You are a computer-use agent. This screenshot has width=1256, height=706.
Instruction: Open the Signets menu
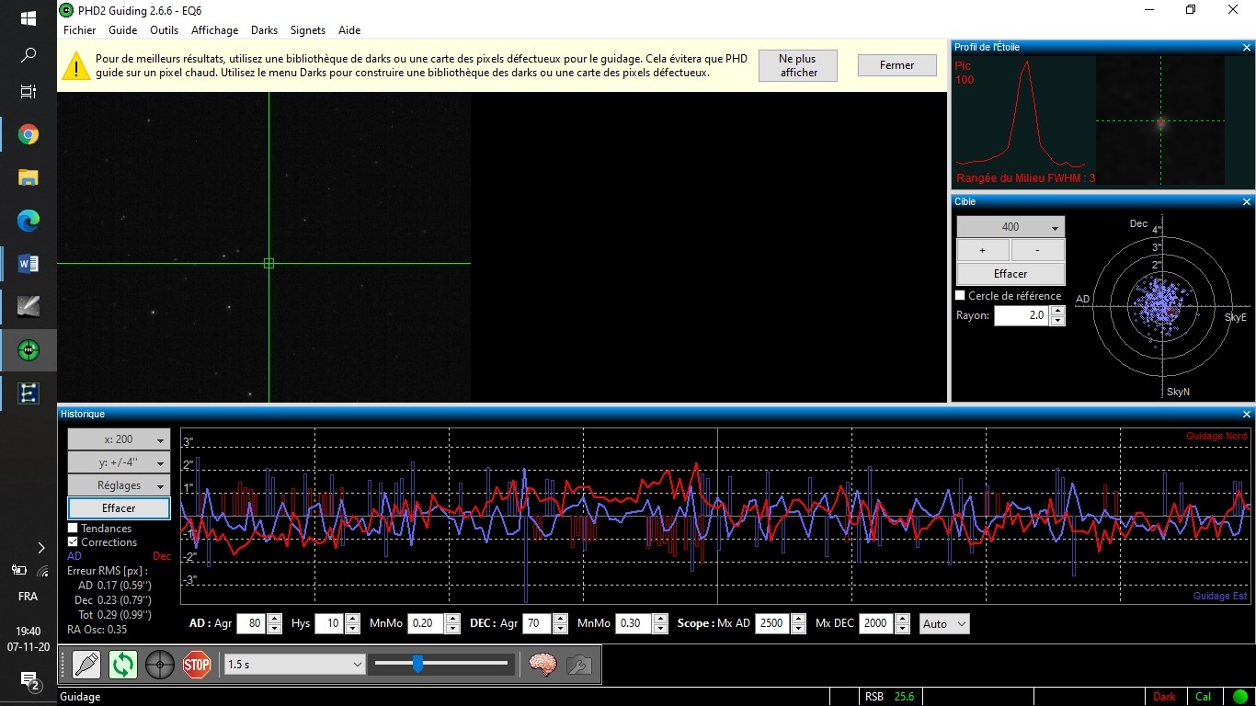point(308,30)
